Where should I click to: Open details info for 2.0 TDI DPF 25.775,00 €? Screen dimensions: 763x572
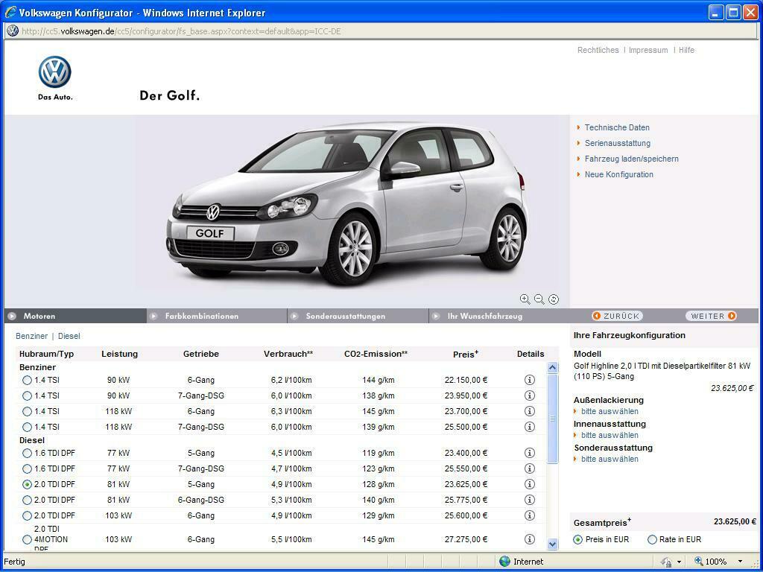(x=530, y=500)
